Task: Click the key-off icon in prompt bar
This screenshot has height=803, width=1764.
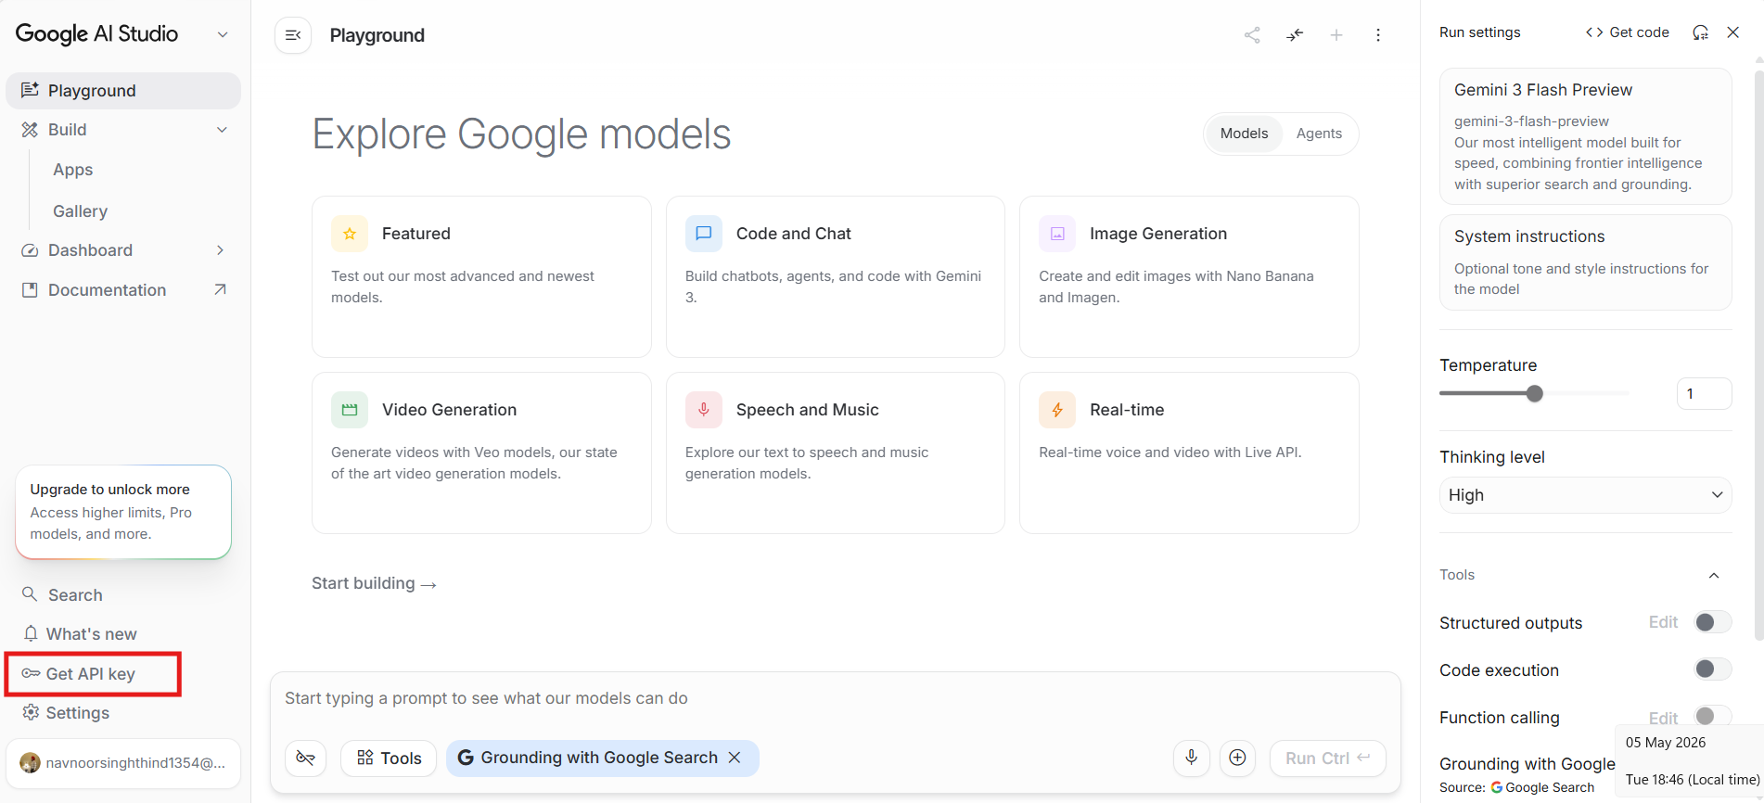Action: 305,758
